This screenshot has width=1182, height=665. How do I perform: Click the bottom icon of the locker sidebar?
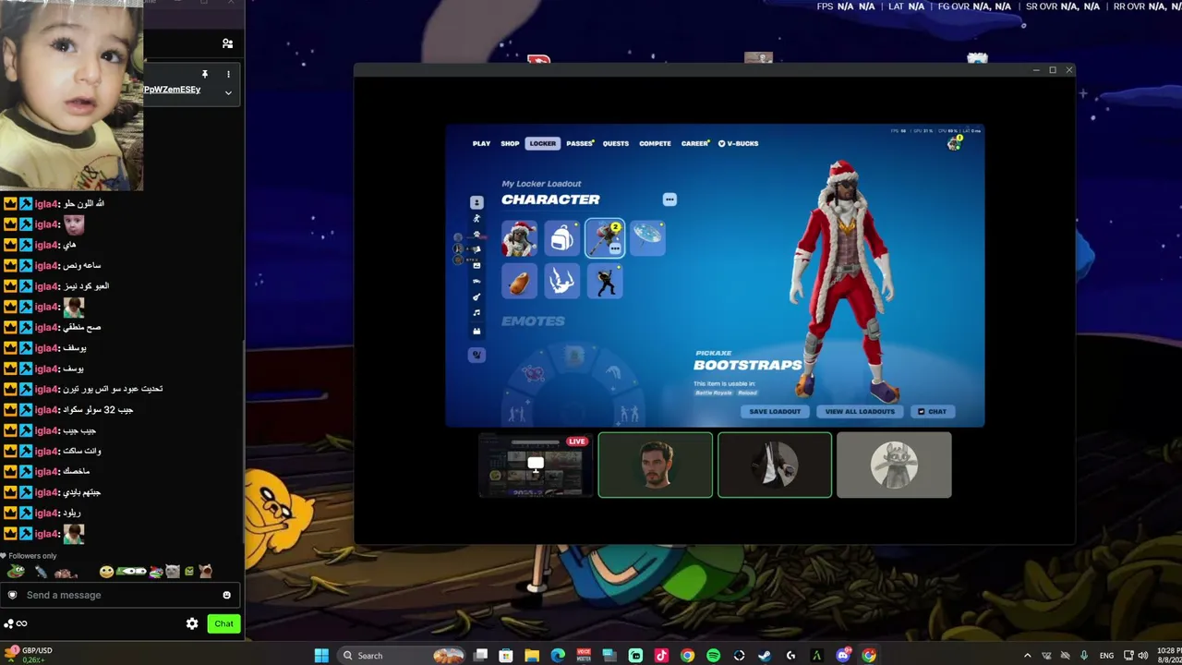(476, 355)
